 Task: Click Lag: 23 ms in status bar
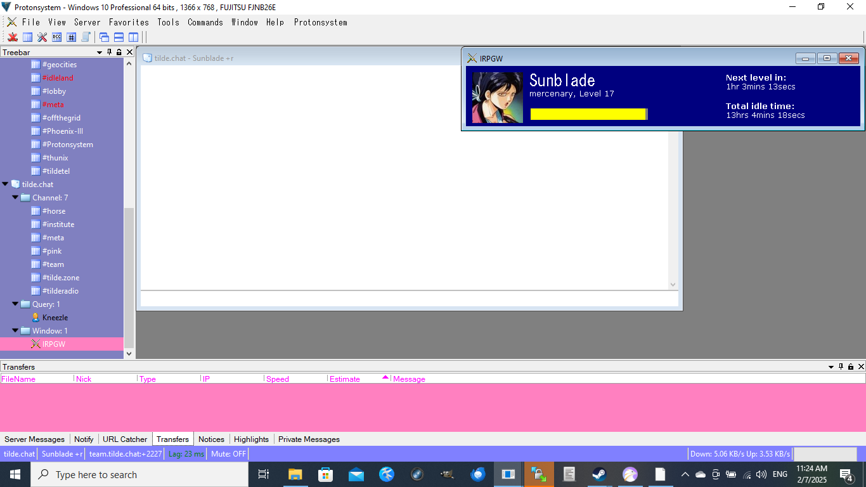(186, 454)
